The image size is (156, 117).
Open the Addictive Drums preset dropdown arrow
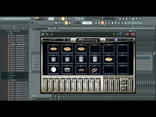point(64,40)
